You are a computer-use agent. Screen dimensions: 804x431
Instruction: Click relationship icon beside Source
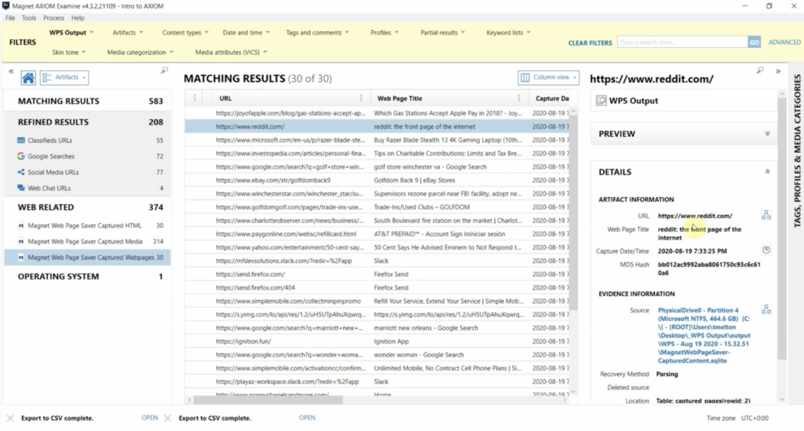[766, 309]
